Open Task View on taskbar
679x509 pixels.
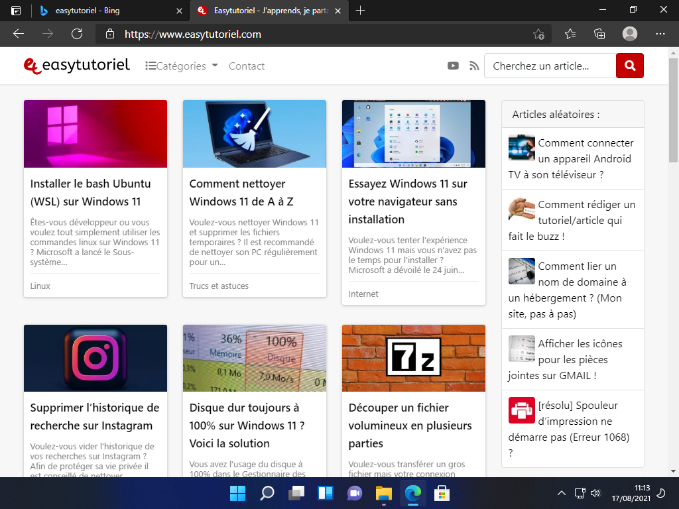click(x=296, y=493)
